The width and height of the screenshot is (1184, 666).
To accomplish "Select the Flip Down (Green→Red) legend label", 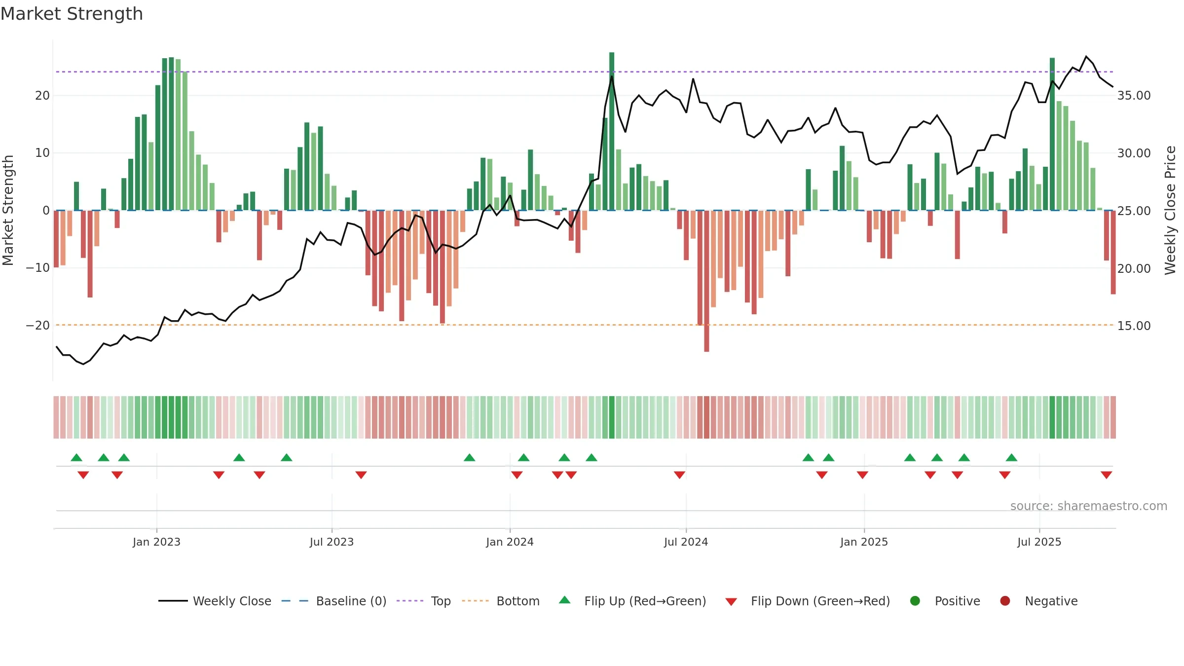I will [820, 601].
